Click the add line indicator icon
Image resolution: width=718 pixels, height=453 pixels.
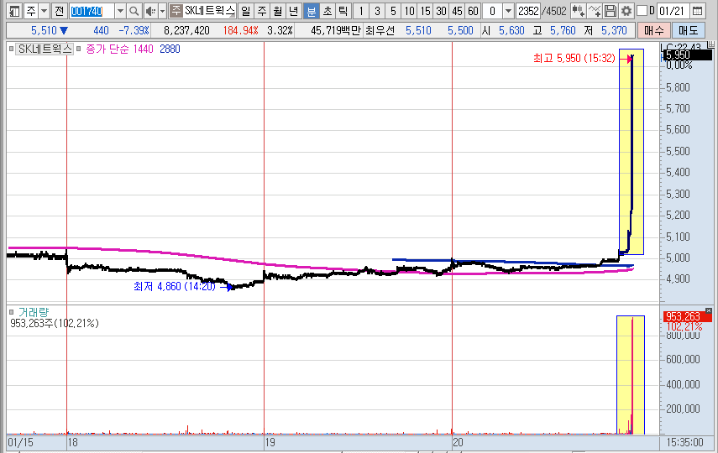pos(595,11)
